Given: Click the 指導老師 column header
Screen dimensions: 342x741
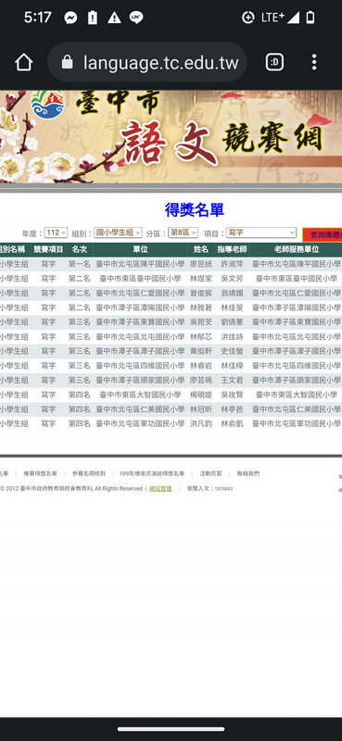Looking at the screenshot, I should (232, 249).
